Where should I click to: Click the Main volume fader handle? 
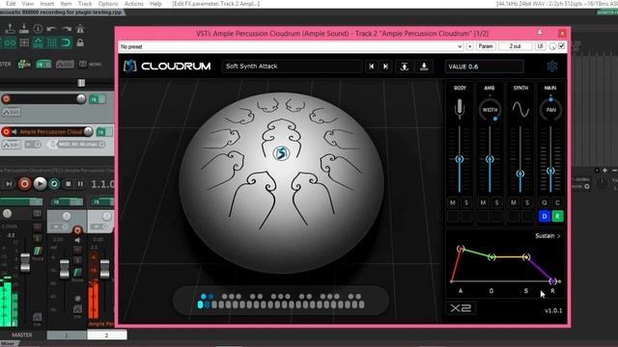550,171
